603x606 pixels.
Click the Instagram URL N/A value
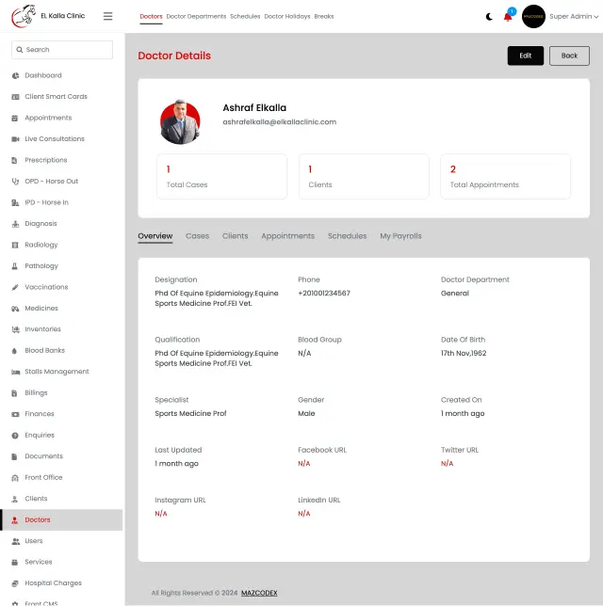coord(161,514)
